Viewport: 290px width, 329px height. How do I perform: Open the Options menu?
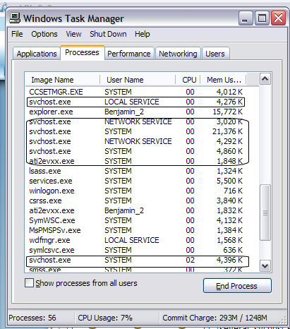44,34
